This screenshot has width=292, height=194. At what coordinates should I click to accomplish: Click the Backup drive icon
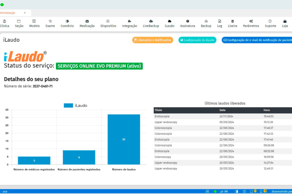pos(206,21)
